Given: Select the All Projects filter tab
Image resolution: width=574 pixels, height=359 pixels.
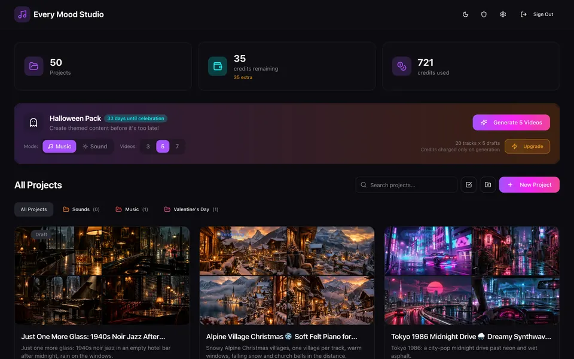Looking at the screenshot, I should [33, 209].
